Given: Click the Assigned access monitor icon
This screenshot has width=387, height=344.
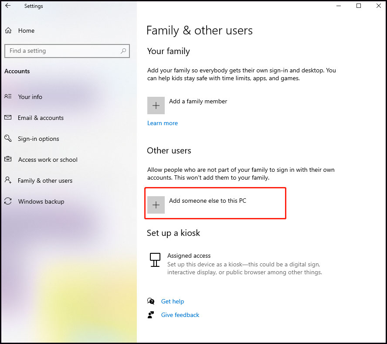Looking at the screenshot, I should (x=155, y=260).
